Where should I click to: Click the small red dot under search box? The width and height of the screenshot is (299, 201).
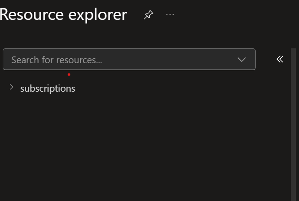69,75
